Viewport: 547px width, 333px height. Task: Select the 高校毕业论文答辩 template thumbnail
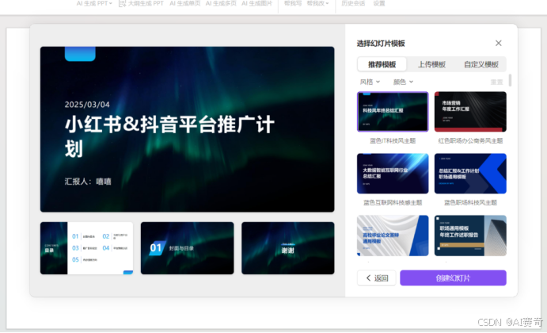393,235
